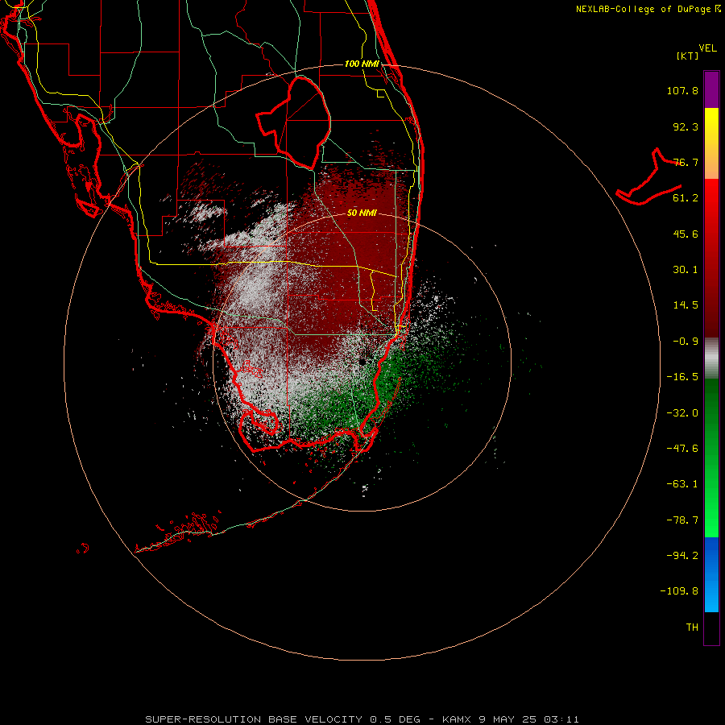Click the purple color band on scale

coord(711,90)
